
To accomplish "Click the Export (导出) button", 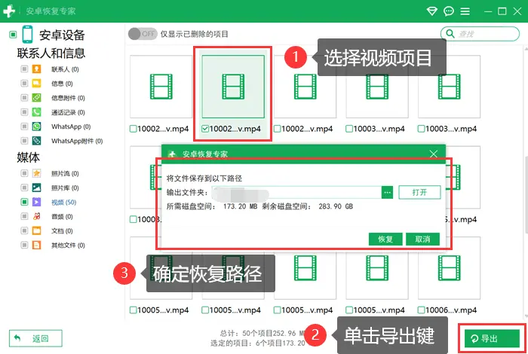I will (x=492, y=338).
